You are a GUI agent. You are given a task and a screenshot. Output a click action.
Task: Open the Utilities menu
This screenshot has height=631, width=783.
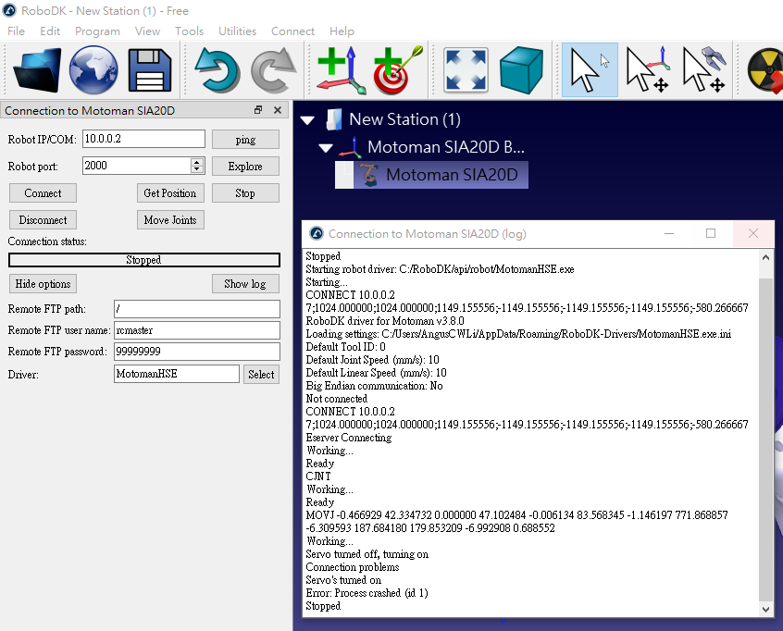pyautogui.click(x=237, y=31)
